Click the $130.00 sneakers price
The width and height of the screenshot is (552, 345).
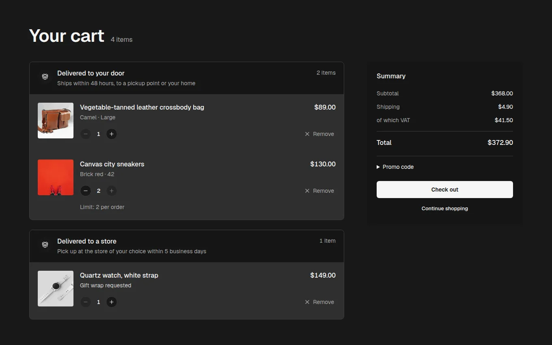[x=323, y=164]
